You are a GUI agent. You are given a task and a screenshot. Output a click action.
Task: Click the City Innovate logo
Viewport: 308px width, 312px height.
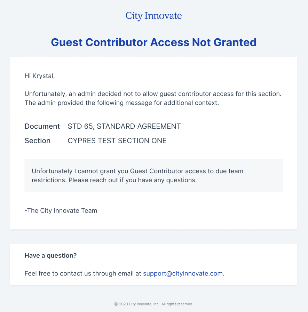tap(153, 16)
